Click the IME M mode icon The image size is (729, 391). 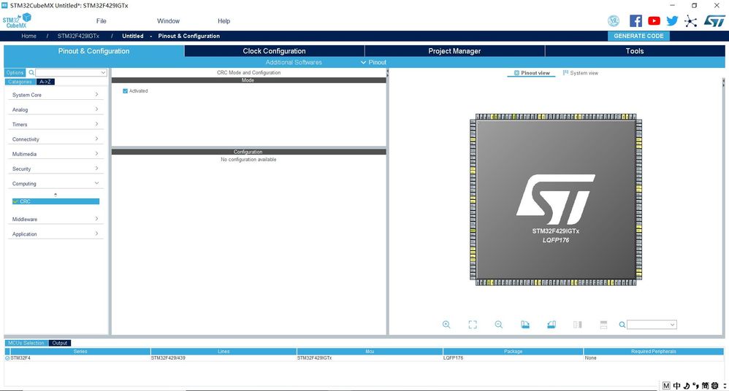coord(666,385)
